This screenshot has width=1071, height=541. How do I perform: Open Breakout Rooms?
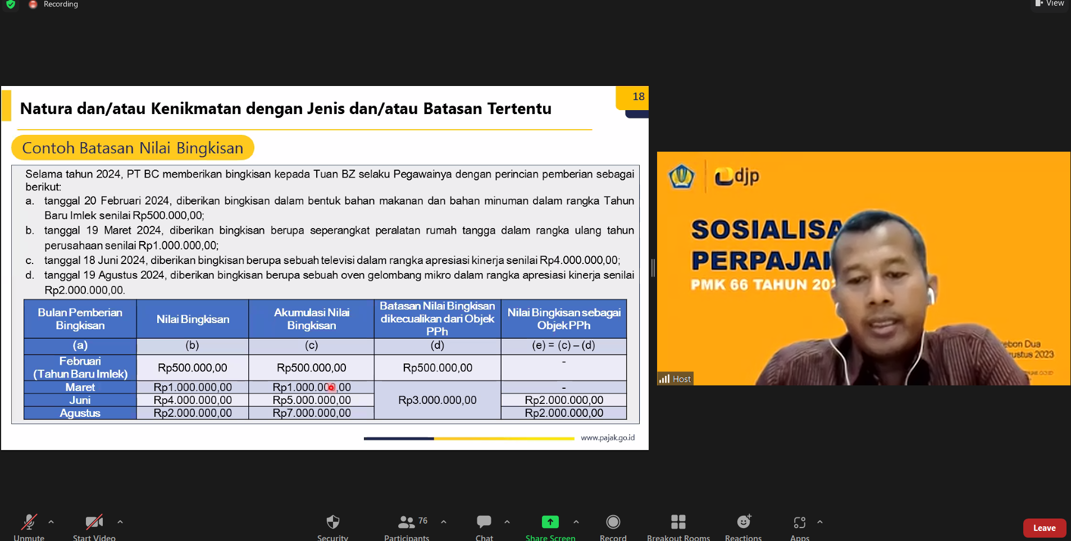[678, 522]
